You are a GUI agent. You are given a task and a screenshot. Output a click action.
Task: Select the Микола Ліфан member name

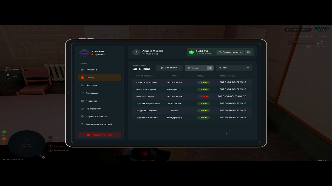click(x=146, y=89)
